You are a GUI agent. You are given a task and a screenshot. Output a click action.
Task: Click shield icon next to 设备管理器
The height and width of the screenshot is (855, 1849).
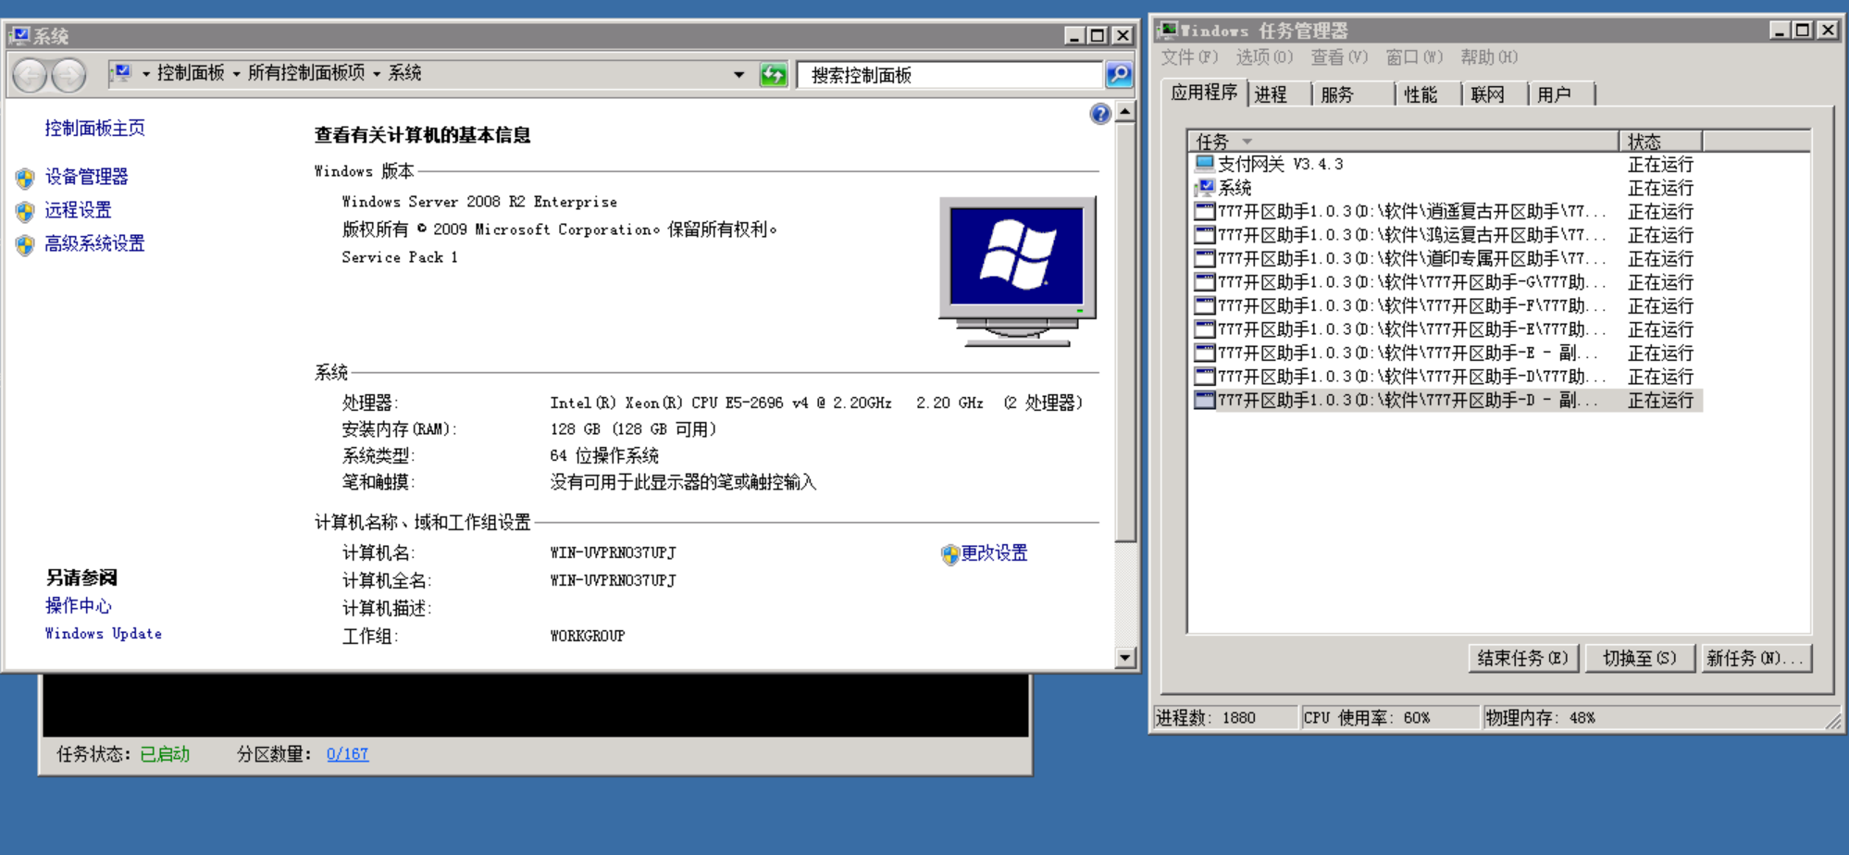(x=26, y=178)
